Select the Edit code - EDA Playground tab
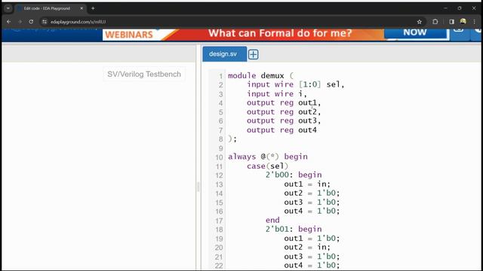 [x=47, y=8]
